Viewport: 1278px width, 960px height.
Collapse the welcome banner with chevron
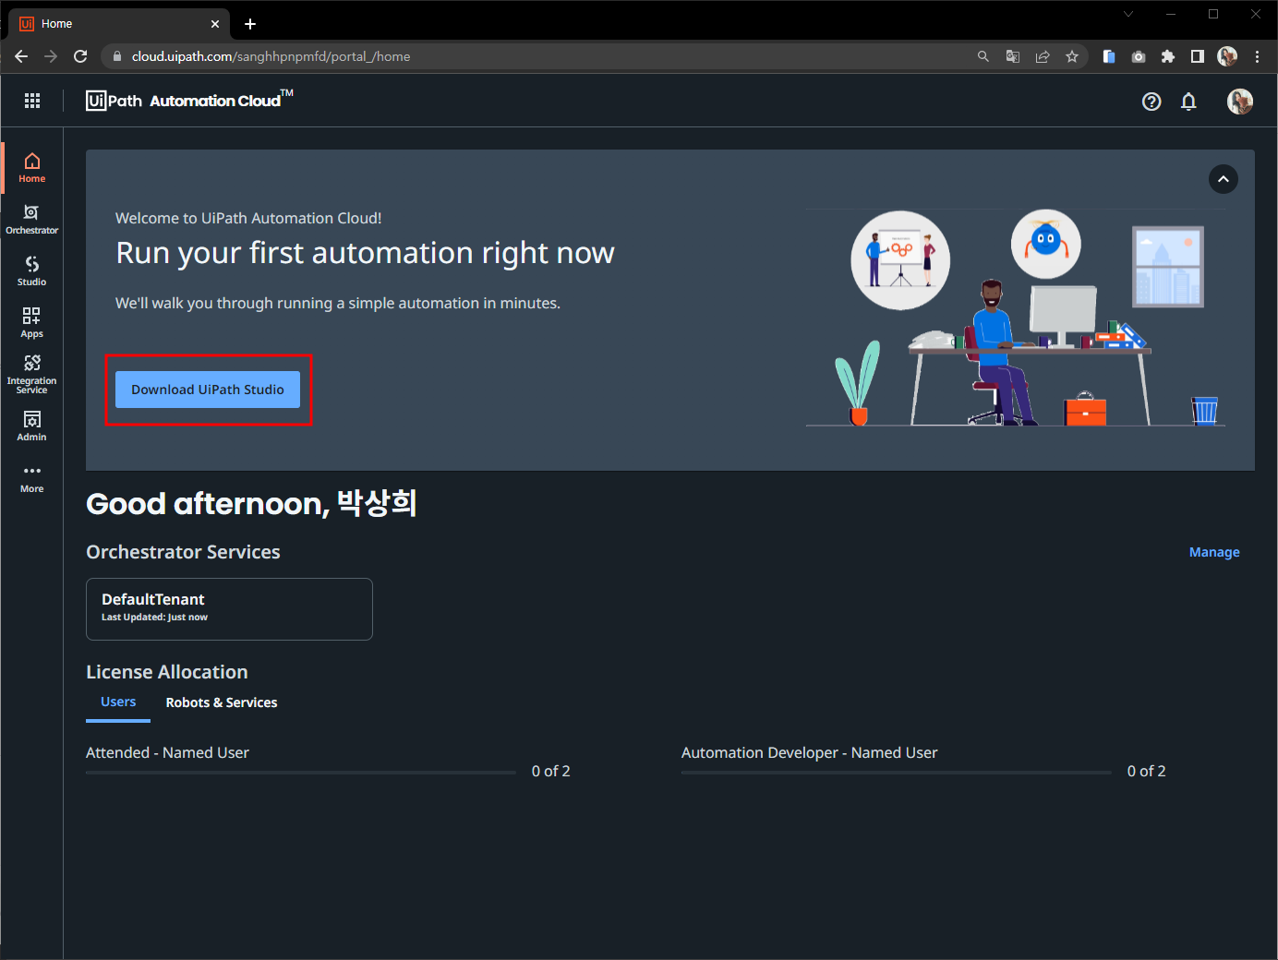coord(1224,179)
